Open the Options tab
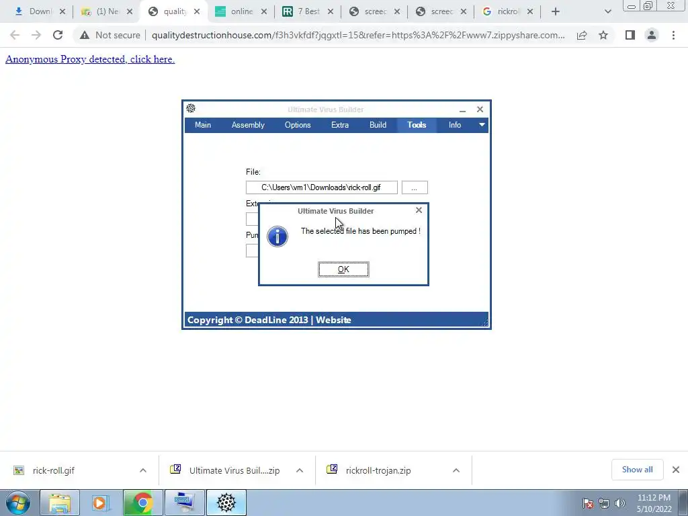 pyautogui.click(x=298, y=125)
